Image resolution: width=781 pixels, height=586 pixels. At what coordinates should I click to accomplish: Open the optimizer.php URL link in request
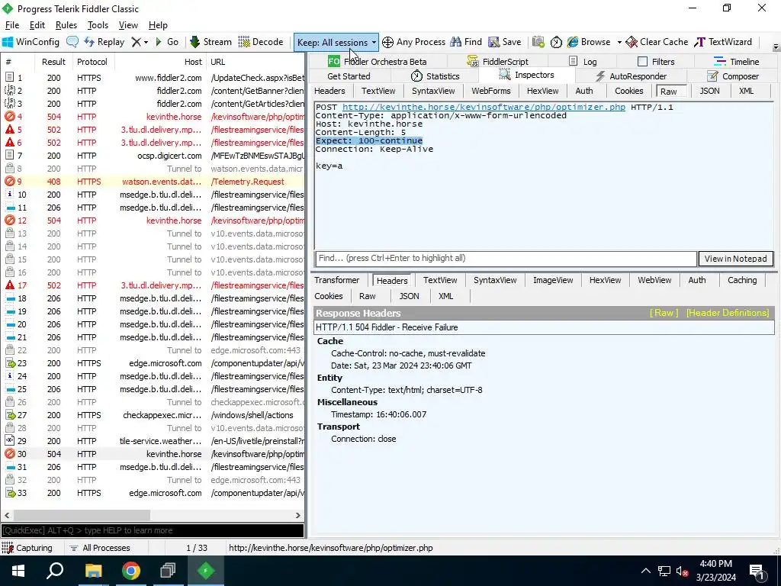(484, 107)
